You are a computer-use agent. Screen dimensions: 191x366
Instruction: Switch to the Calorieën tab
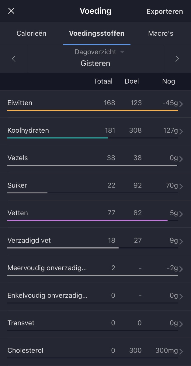(x=31, y=34)
